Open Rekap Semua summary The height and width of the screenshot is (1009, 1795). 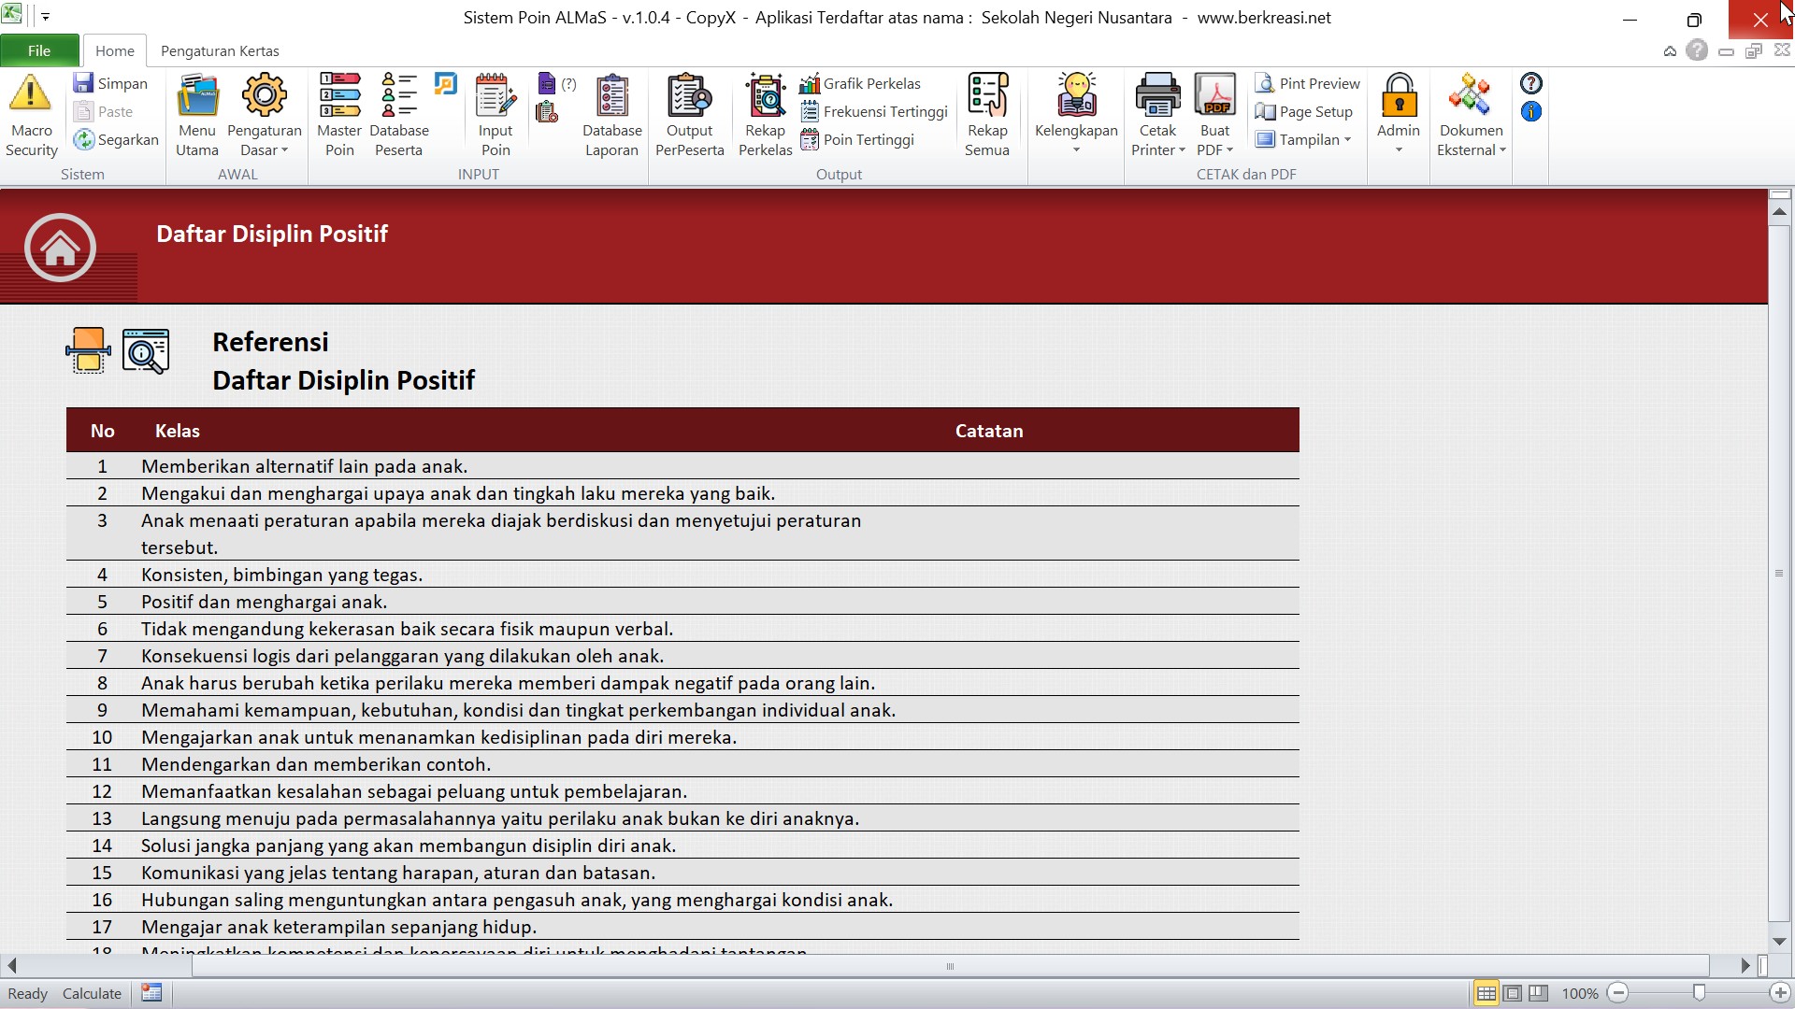tap(987, 115)
